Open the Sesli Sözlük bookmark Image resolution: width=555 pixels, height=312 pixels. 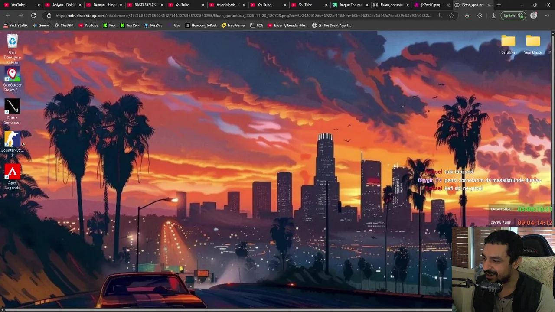16,25
